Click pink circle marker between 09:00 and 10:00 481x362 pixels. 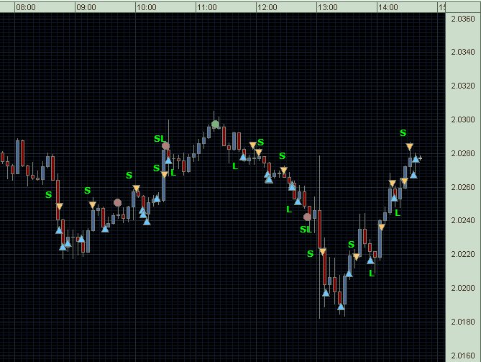click(117, 203)
